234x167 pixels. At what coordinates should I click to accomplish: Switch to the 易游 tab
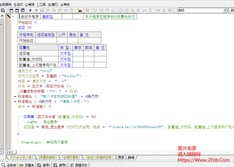coord(121,158)
